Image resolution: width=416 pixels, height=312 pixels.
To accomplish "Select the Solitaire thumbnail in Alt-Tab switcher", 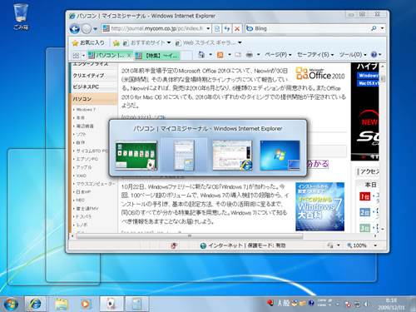I will 136,156.
